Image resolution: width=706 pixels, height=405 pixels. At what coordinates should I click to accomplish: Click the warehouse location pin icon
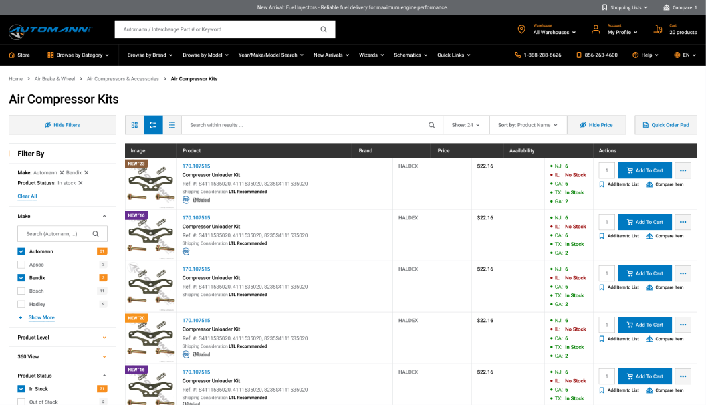click(521, 29)
